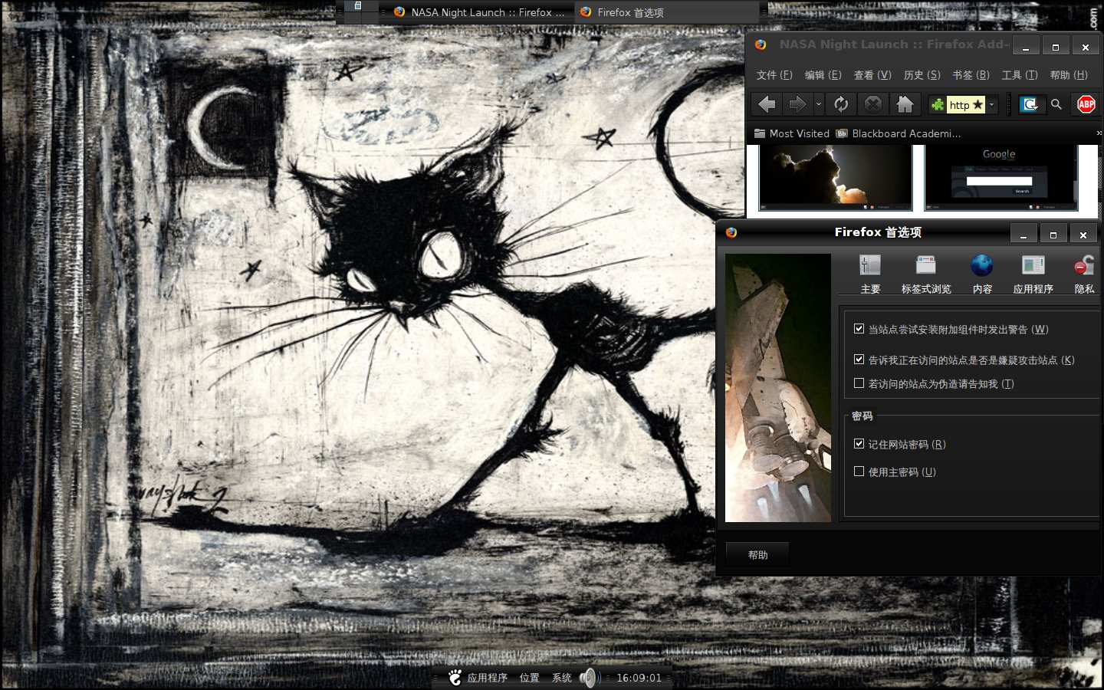Toggle 当站点尝试安装附加组件时发出警告 checkbox
This screenshot has height=690, width=1104.
pyautogui.click(x=859, y=329)
